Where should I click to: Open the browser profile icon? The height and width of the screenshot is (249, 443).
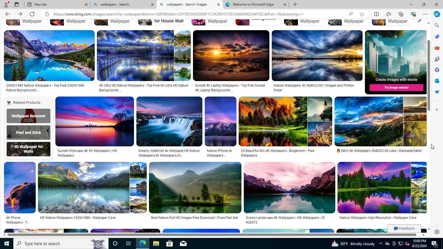point(6,4)
